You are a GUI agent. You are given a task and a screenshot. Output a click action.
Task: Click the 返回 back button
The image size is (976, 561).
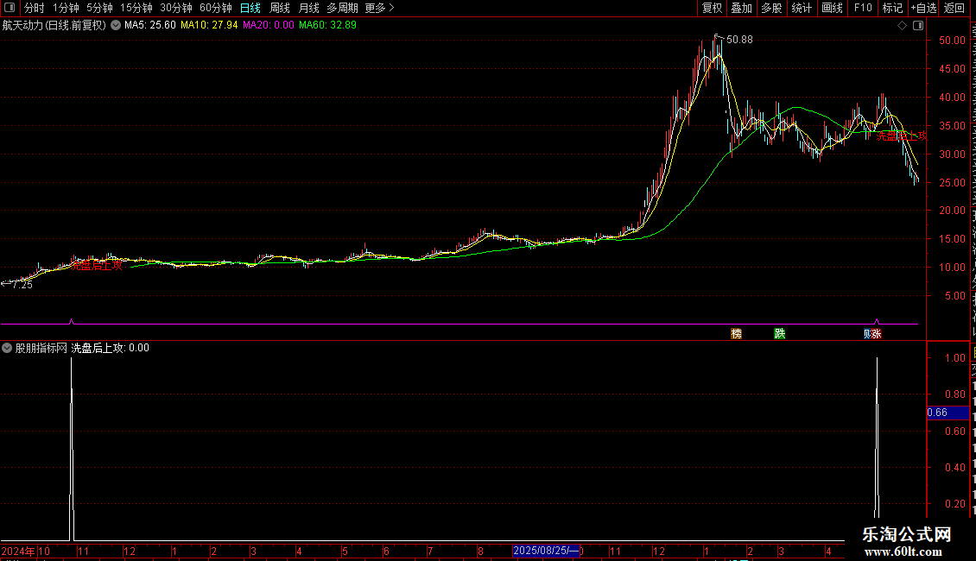[954, 8]
